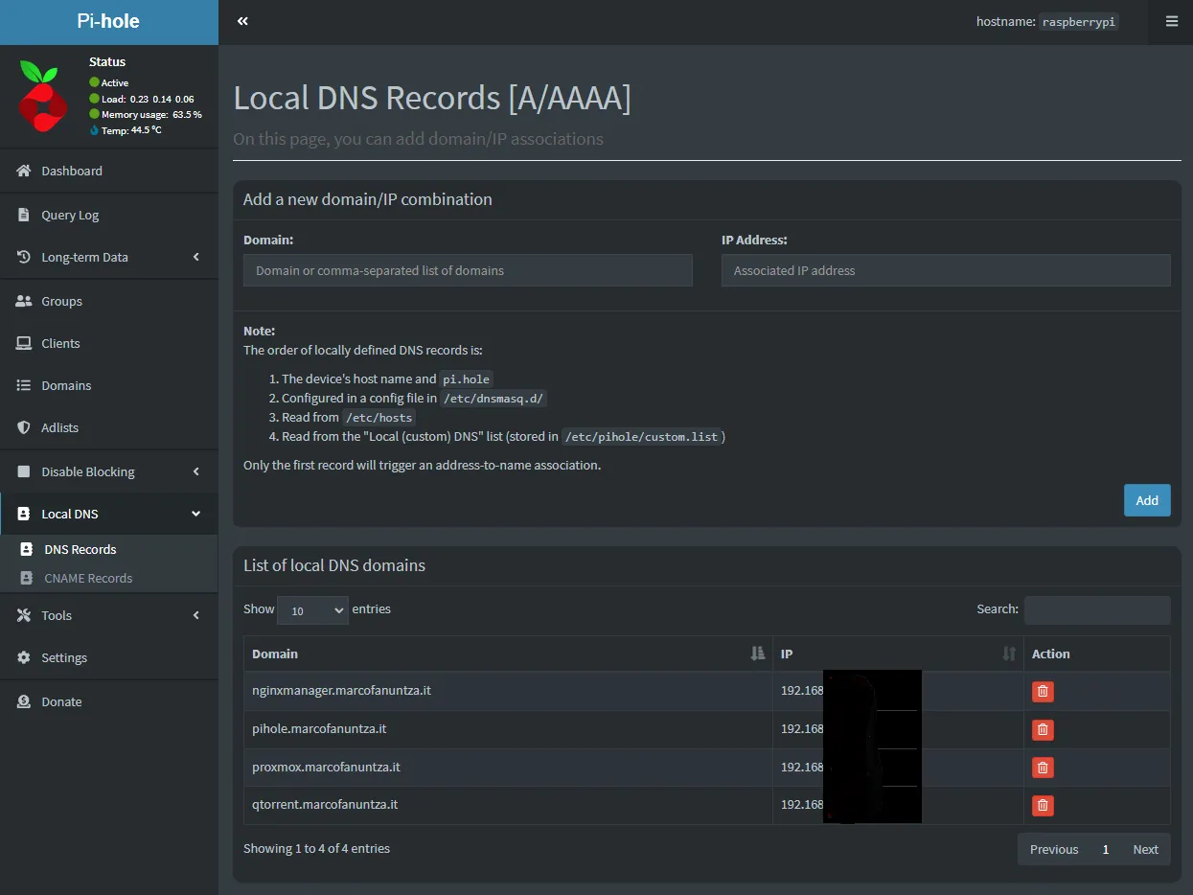
Task: Click the Pi-hole raspberry logo
Action: [x=43, y=96]
